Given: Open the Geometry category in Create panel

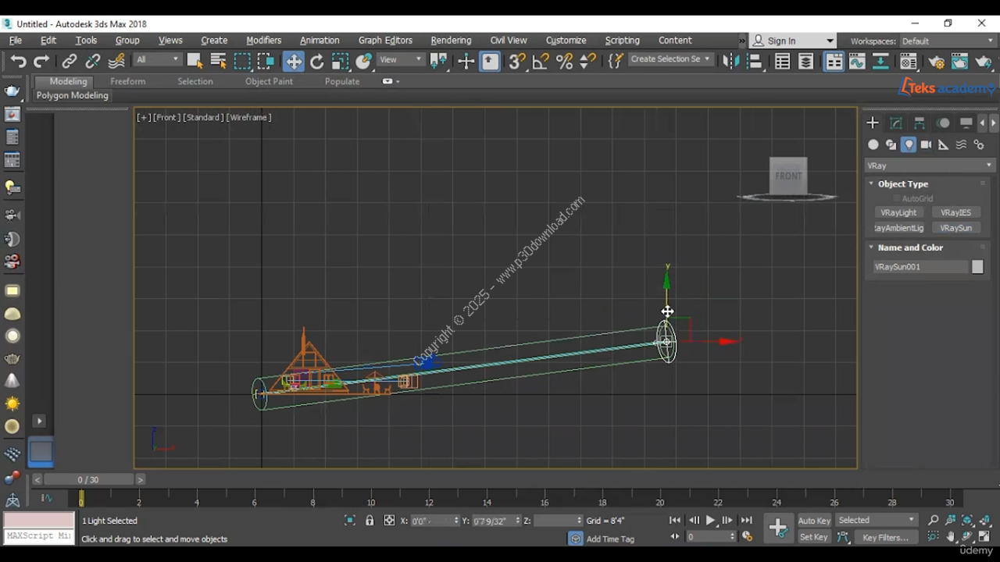Looking at the screenshot, I should coord(873,144).
